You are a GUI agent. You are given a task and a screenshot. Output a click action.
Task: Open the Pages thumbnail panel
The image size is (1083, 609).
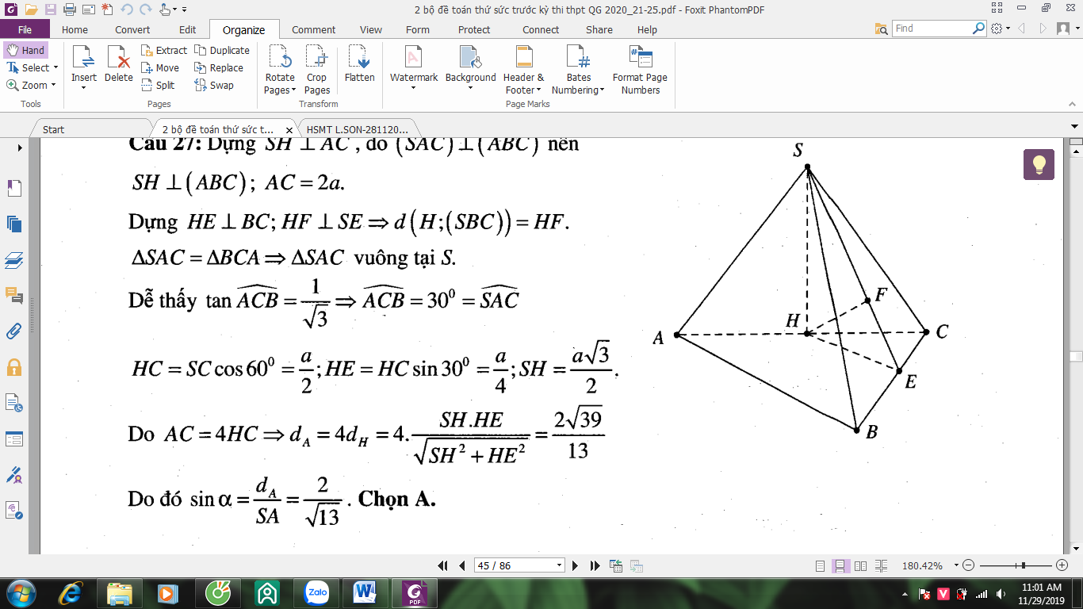tap(14, 224)
